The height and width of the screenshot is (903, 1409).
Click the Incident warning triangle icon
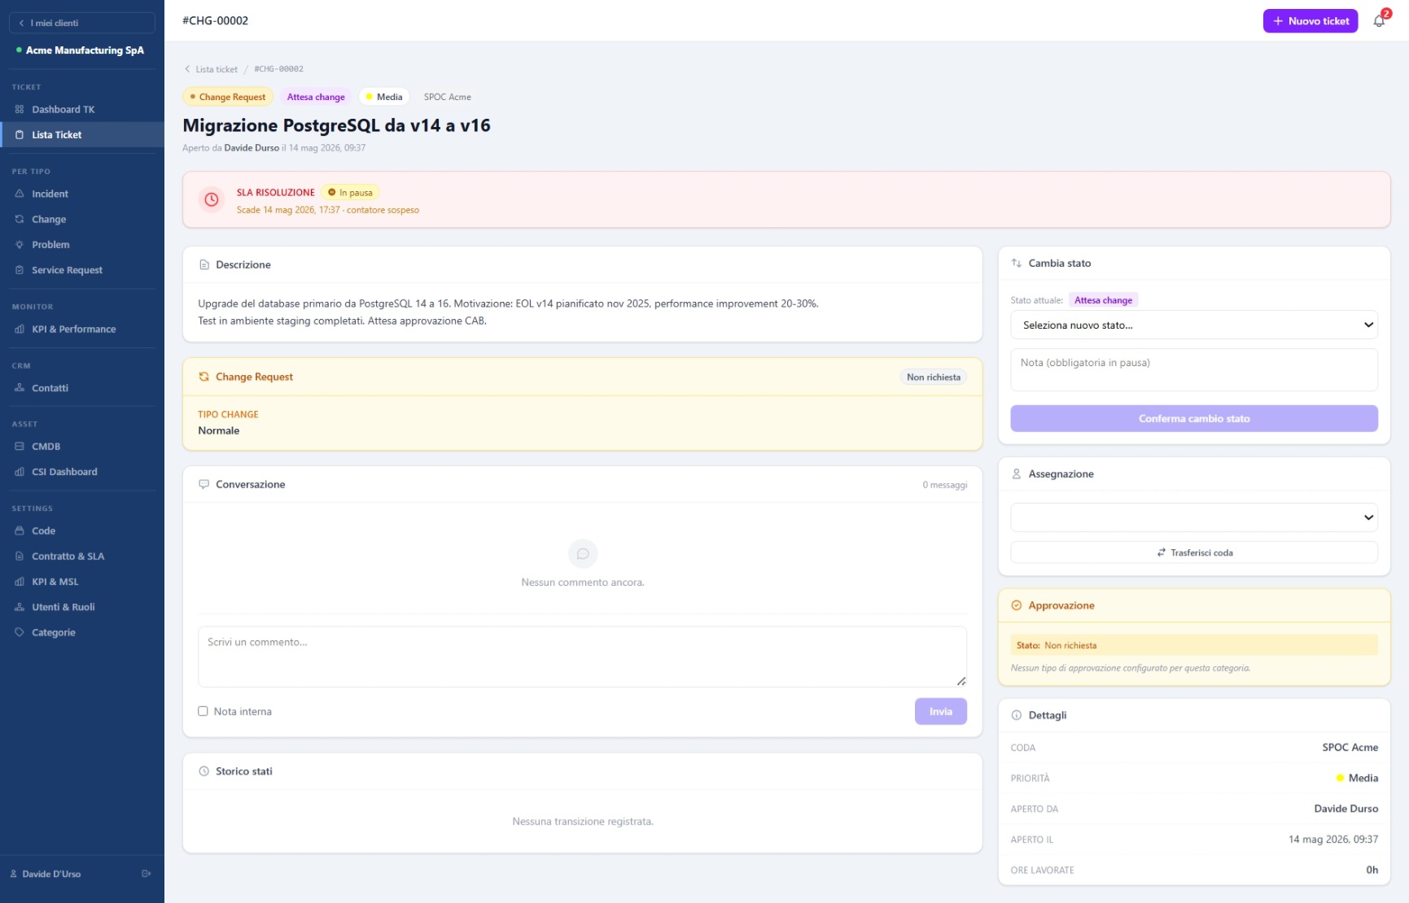[x=20, y=194]
